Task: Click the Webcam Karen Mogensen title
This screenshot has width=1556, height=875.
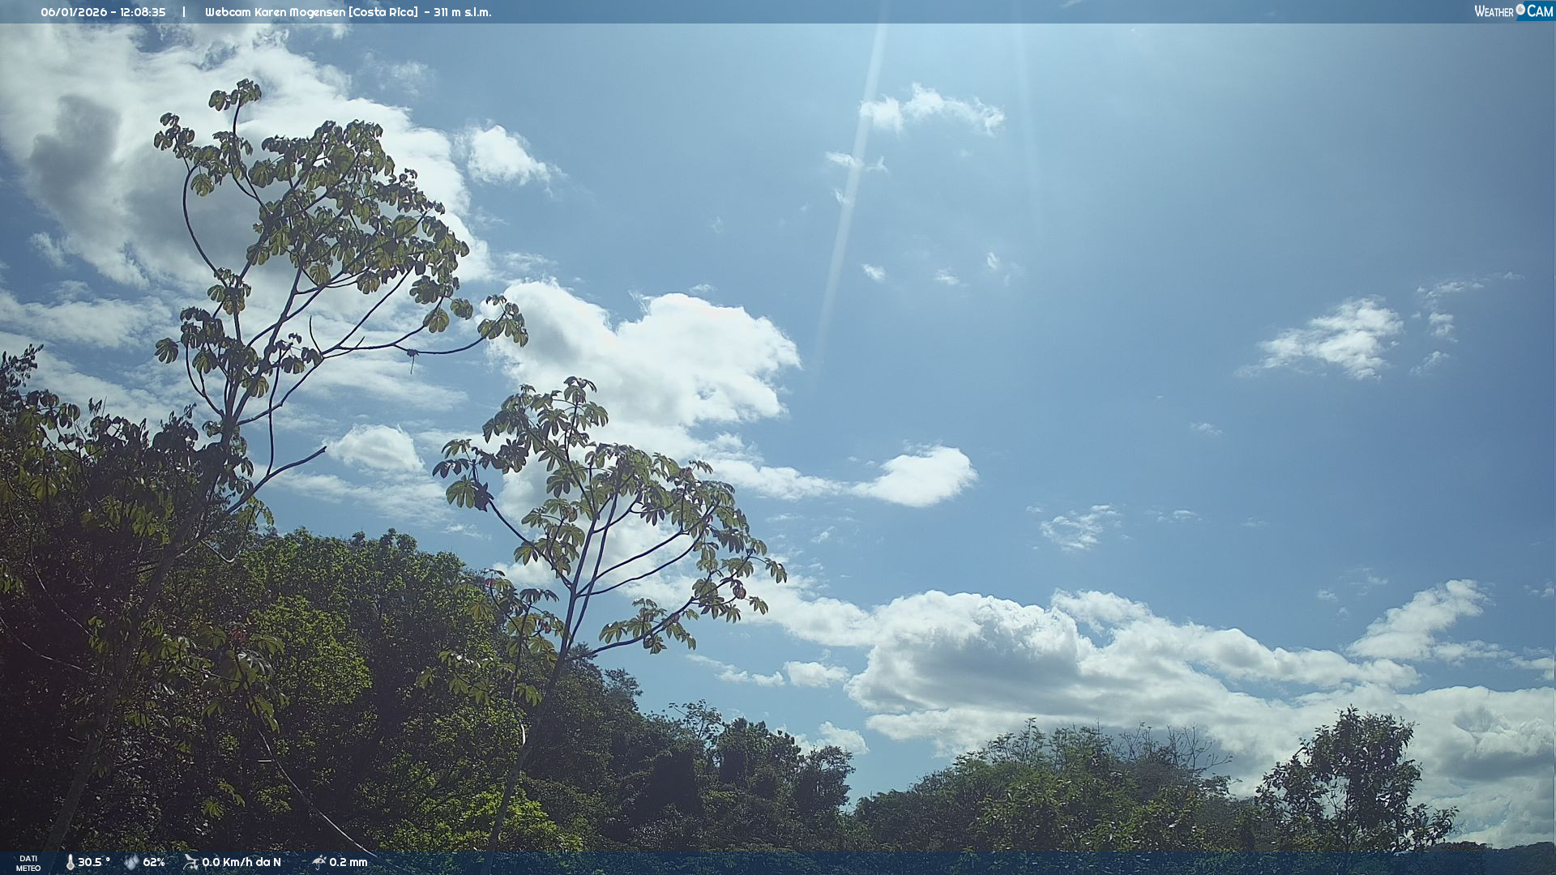Action: 275,12
